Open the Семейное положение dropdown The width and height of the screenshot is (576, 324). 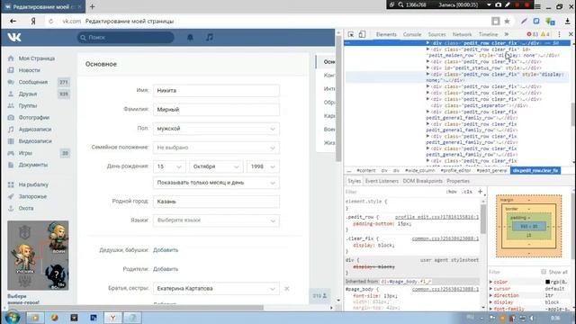216,148
